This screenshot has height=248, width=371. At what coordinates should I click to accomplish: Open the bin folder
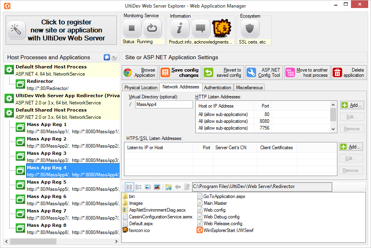click(129, 196)
